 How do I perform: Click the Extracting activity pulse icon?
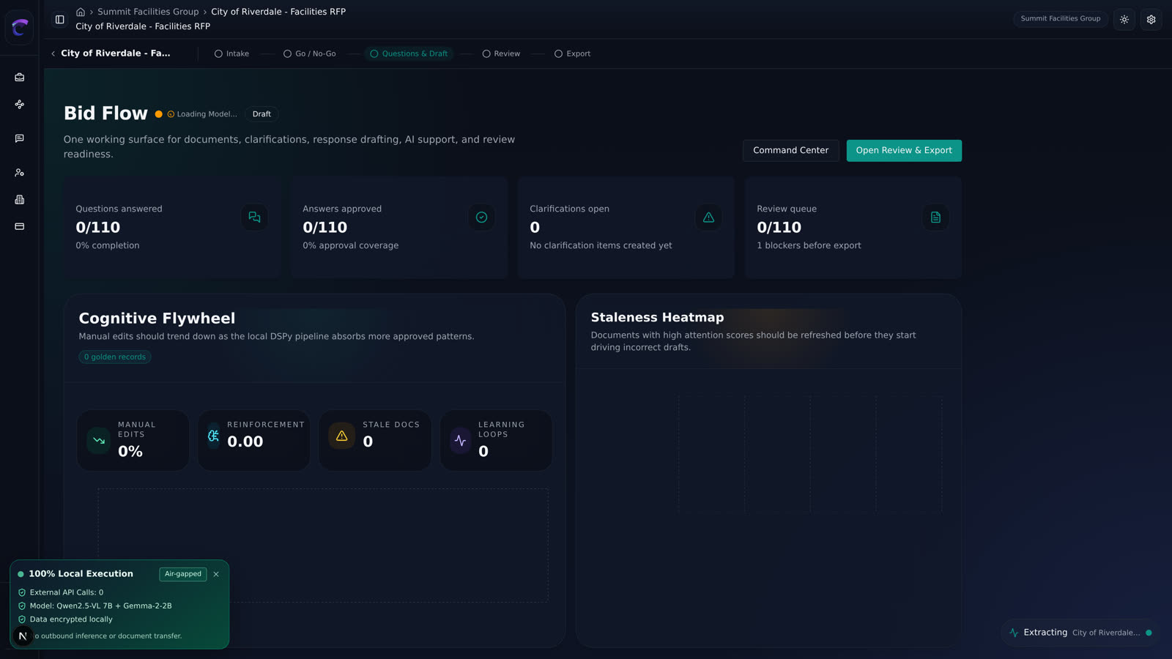coord(1014,633)
